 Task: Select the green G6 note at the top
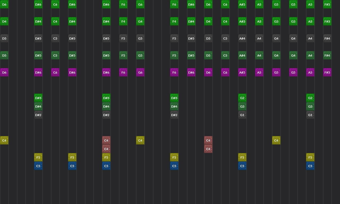[140, 5]
